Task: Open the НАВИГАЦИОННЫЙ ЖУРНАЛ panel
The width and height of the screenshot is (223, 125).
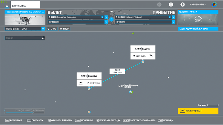Action: (x=198, y=29)
